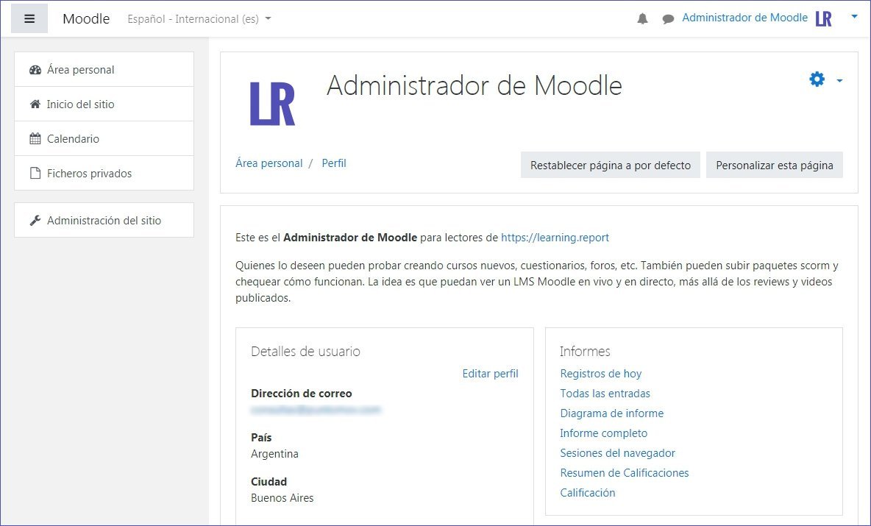Click the dashboard icon beside Área personal
The width and height of the screenshot is (871, 526).
click(x=35, y=70)
